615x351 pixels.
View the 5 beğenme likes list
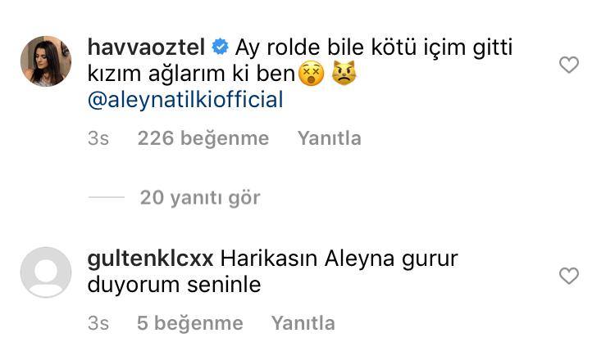[190, 323]
